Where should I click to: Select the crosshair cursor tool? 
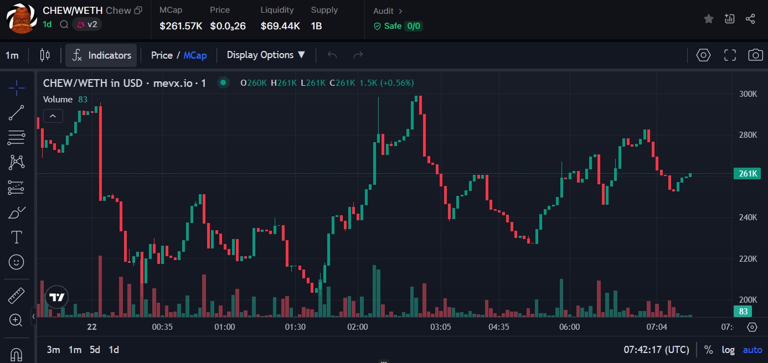(x=17, y=87)
